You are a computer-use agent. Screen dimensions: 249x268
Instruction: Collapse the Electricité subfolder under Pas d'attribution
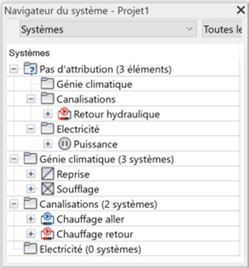click(31, 129)
